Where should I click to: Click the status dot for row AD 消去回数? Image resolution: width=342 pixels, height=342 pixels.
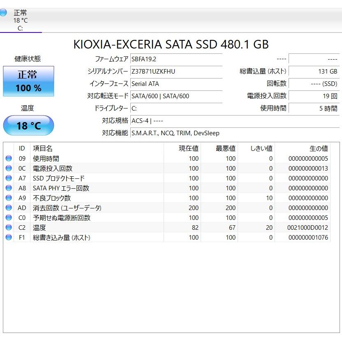click(9, 208)
